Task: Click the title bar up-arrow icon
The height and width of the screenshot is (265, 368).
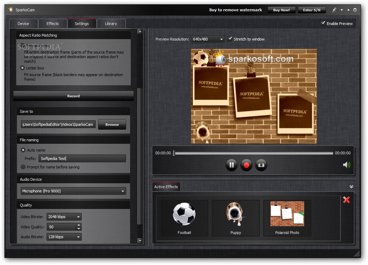Action: 348,10
